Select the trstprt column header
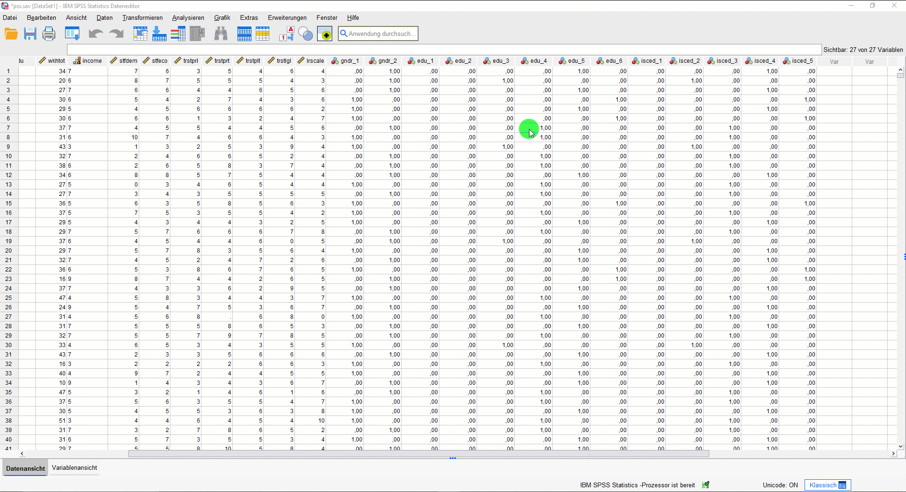This screenshot has height=492, width=906. coord(217,61)
